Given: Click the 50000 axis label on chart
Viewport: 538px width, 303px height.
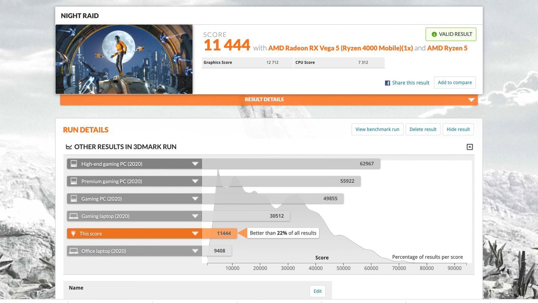Looking at the screenshot, I should tap(343, 268).
